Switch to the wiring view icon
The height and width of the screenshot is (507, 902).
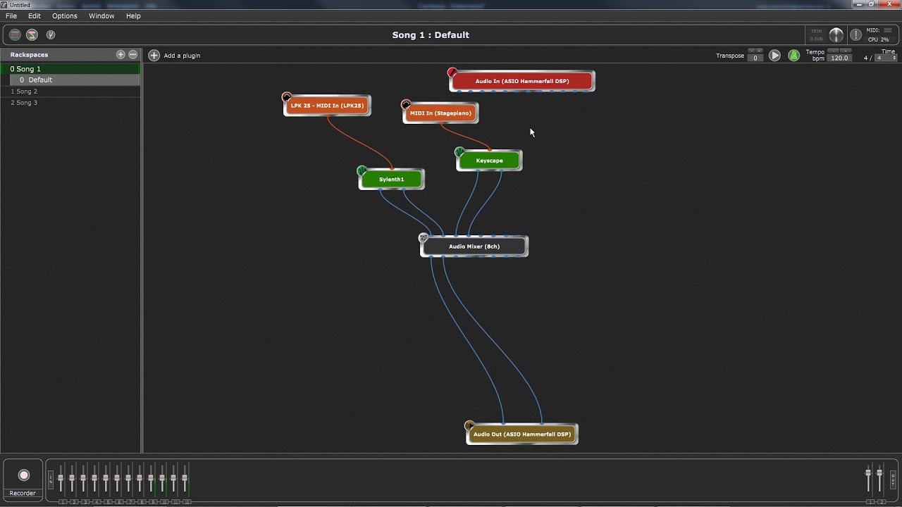coord(32,35)
